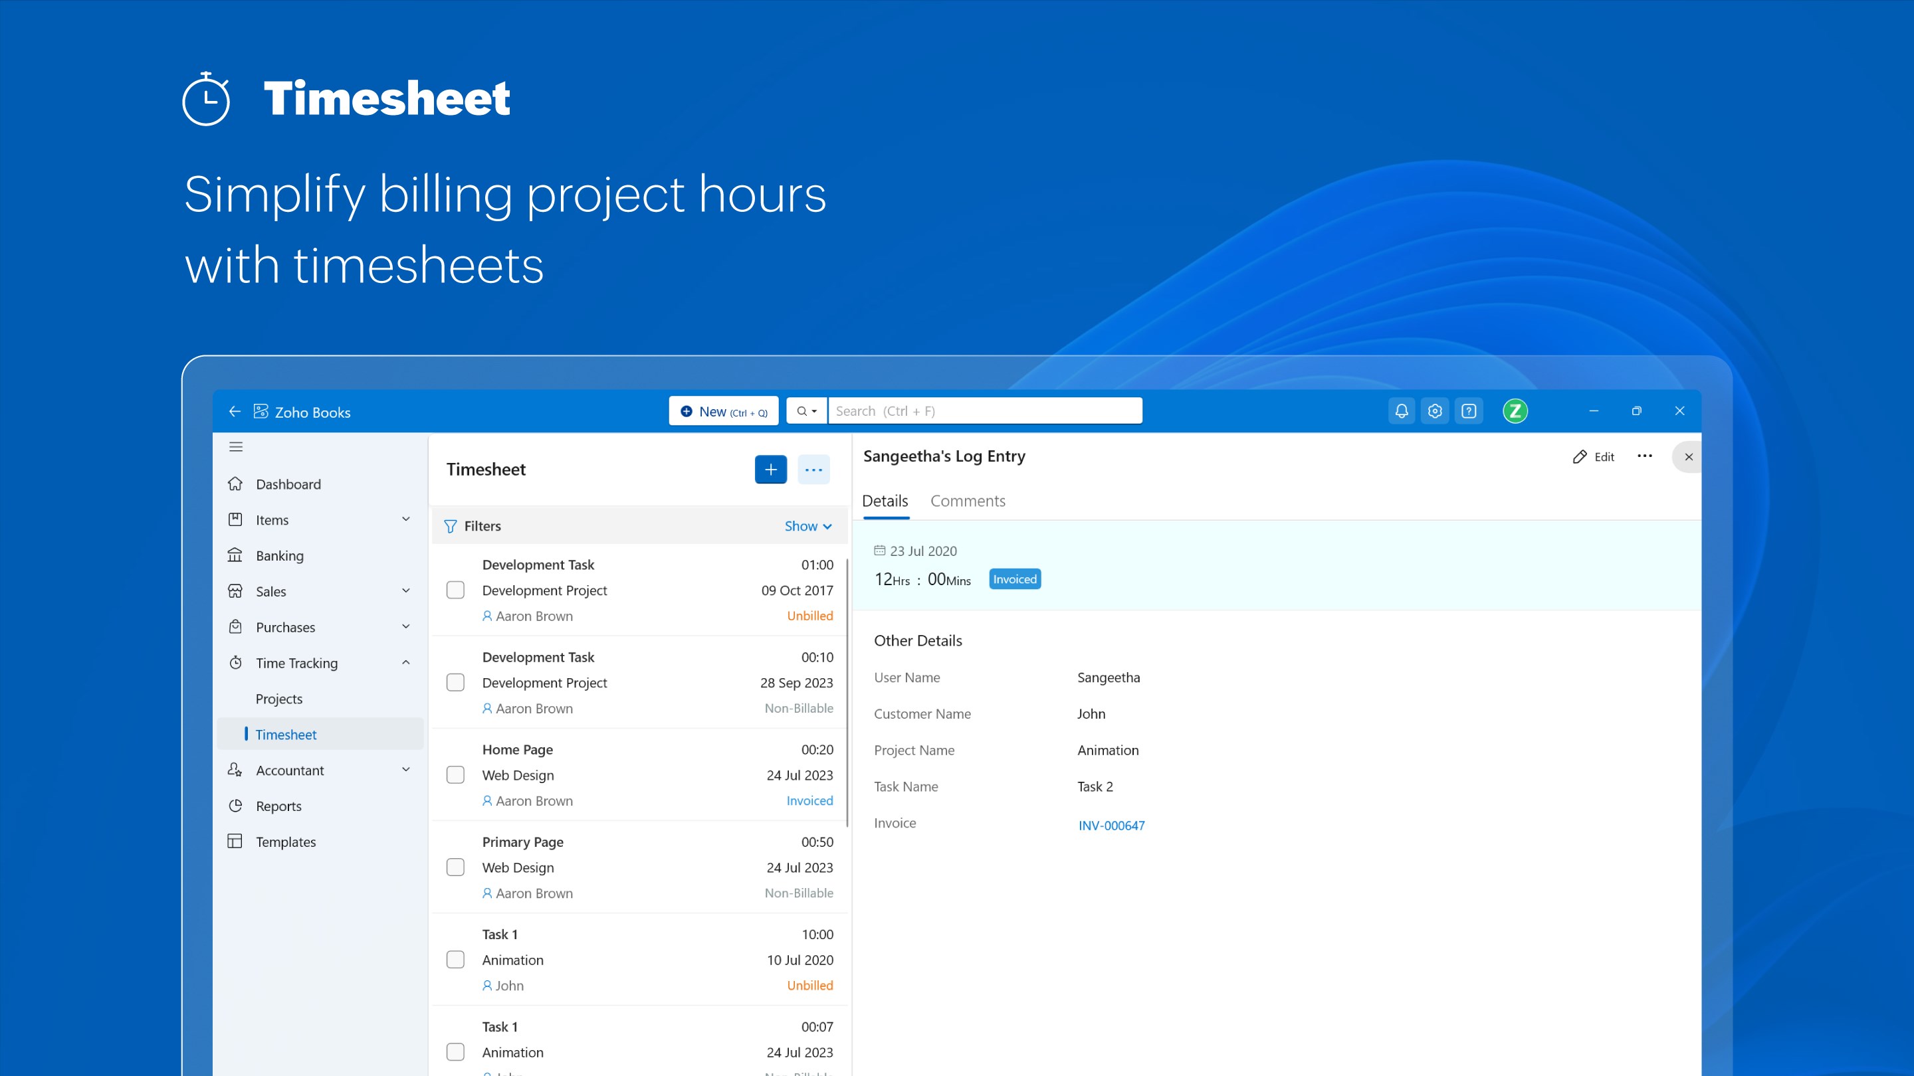Select Projects under Time Tracking

pyautogui.click(x=278, y=698)
